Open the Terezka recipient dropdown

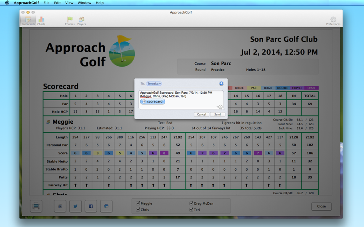tap(154, 83)
